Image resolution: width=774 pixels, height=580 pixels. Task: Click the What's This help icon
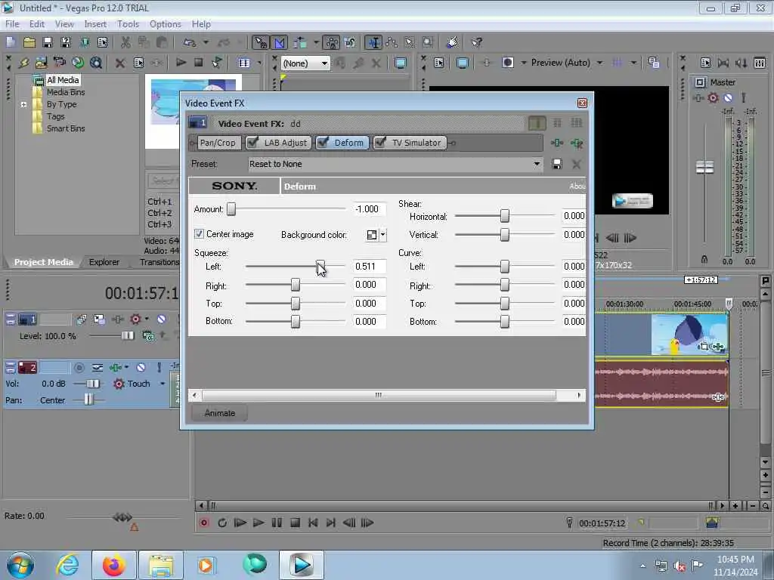(476, 42)
